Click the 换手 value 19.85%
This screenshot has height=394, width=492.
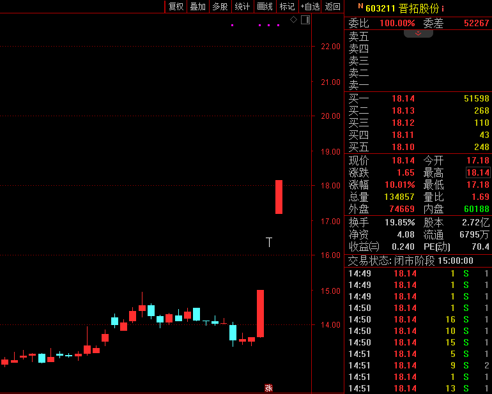[400, 222]
